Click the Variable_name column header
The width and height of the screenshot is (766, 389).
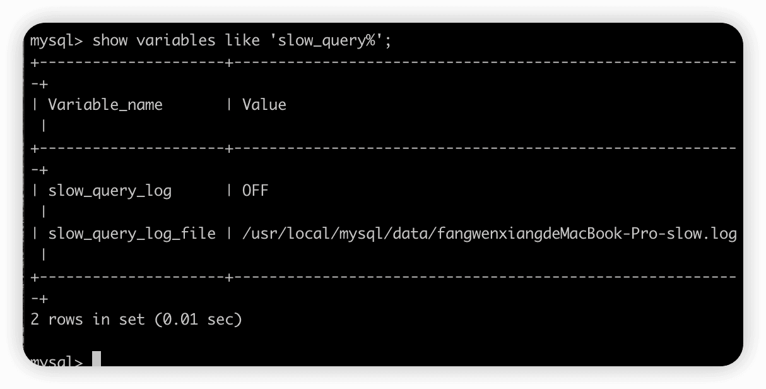pos(105,105)
